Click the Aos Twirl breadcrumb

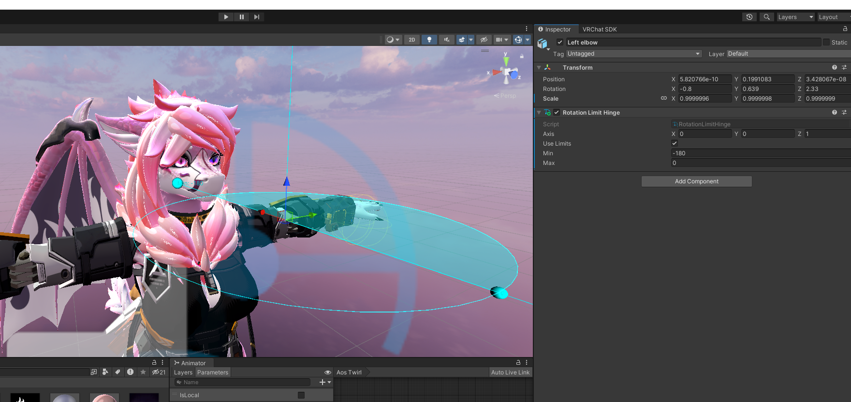[x=349, y=372]
